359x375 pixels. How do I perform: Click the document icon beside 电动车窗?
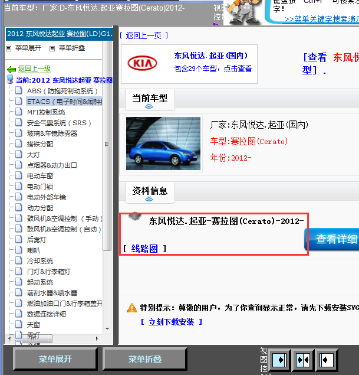[19, 175]
